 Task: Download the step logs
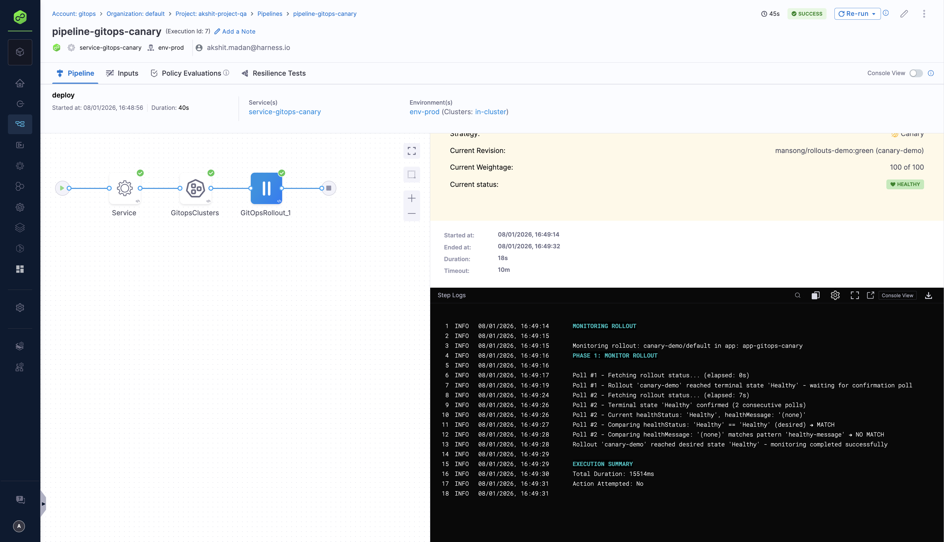coord(929,295)
